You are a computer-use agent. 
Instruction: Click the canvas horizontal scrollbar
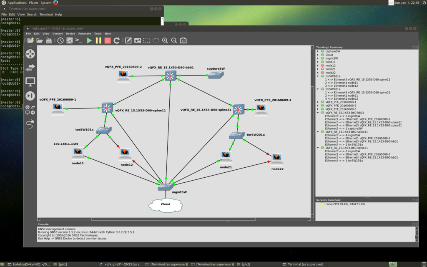173,219
